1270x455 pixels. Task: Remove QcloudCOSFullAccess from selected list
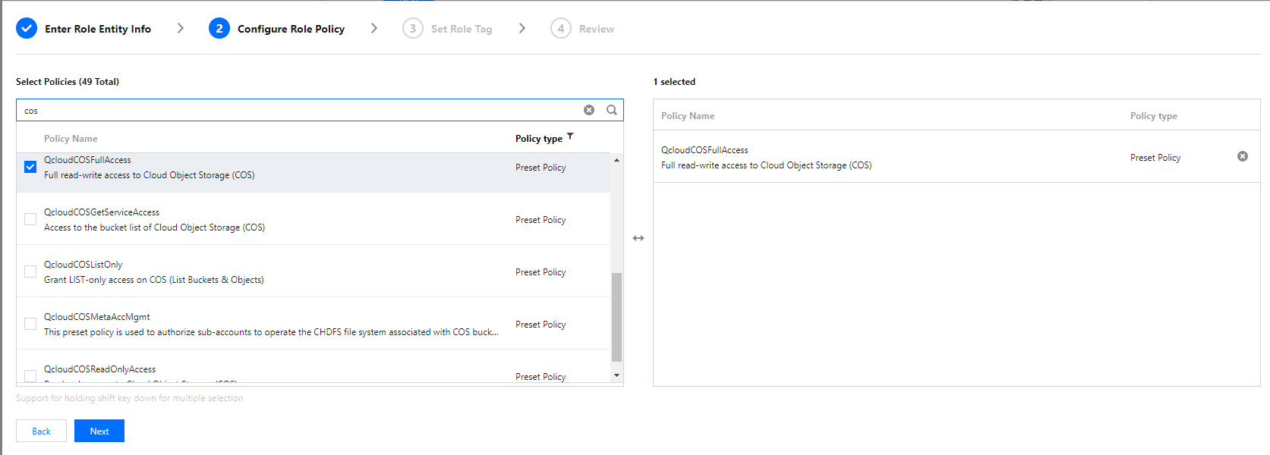(x=1243, y=156)
